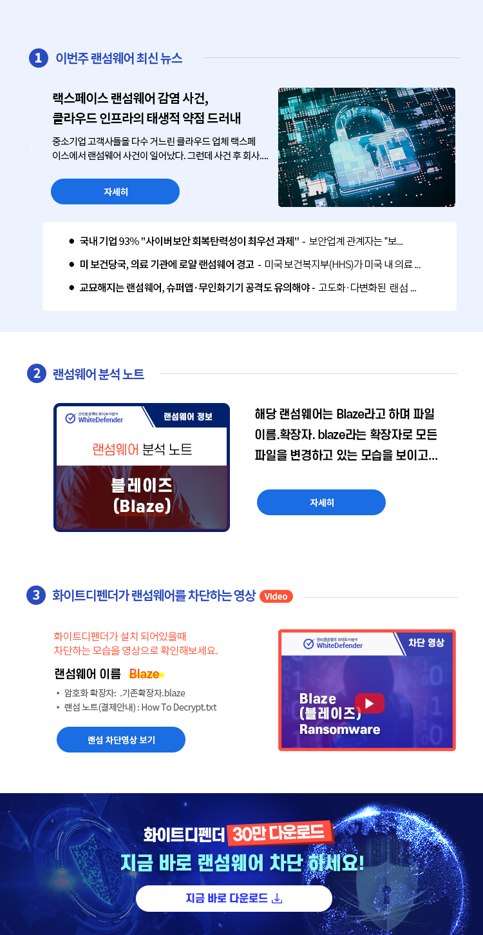
Task: Click the number 3 section badge
Action: pos(36,595)
